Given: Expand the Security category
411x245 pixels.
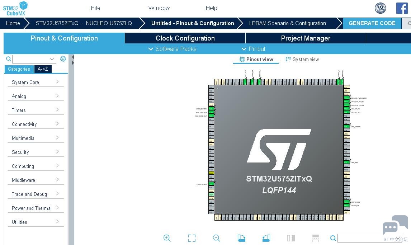Looking at the screenshot, I should [x=36, y=152].
